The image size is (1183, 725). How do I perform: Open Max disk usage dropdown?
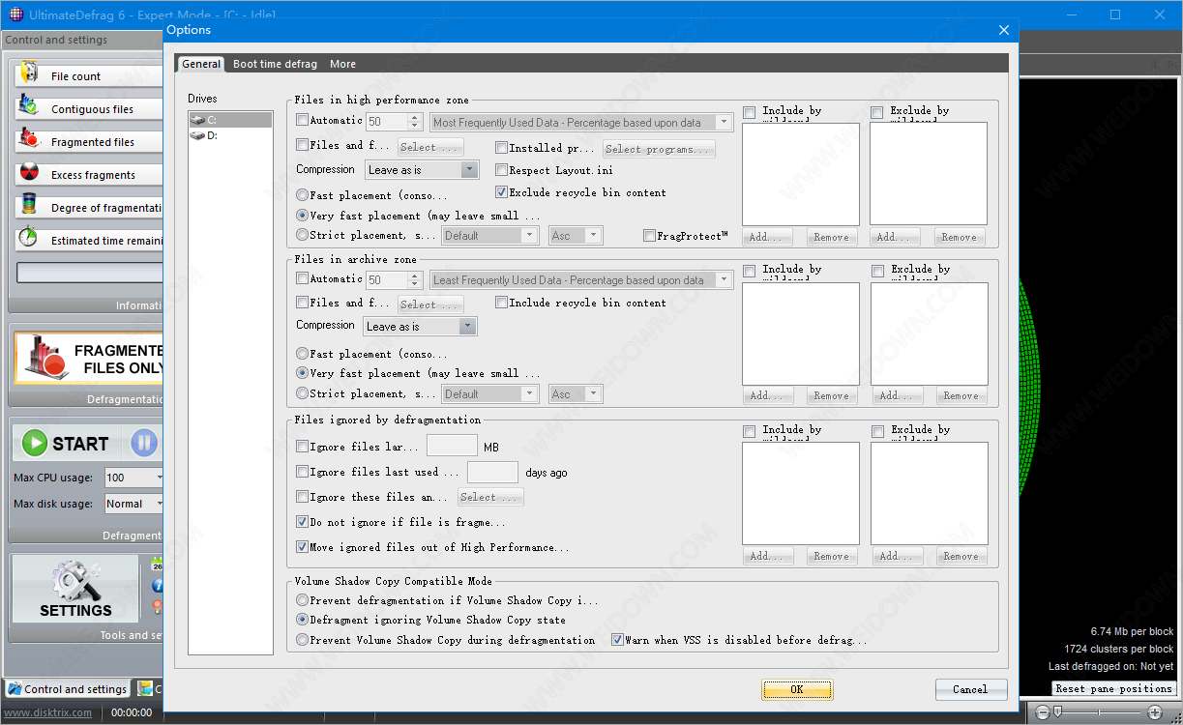pyautogui.click(x=134, y=504)
